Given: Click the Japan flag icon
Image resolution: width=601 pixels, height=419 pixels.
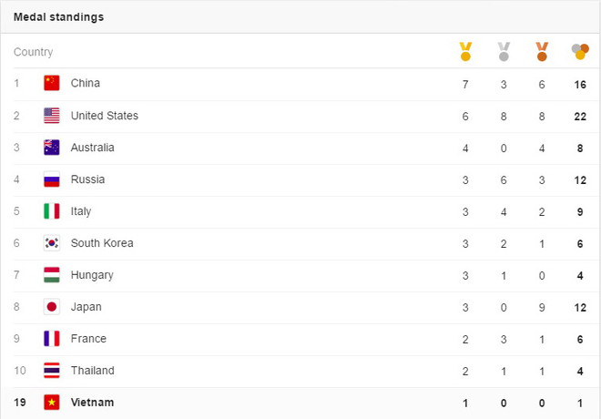Looking at the screenshot, I should (x=52, y=307).
